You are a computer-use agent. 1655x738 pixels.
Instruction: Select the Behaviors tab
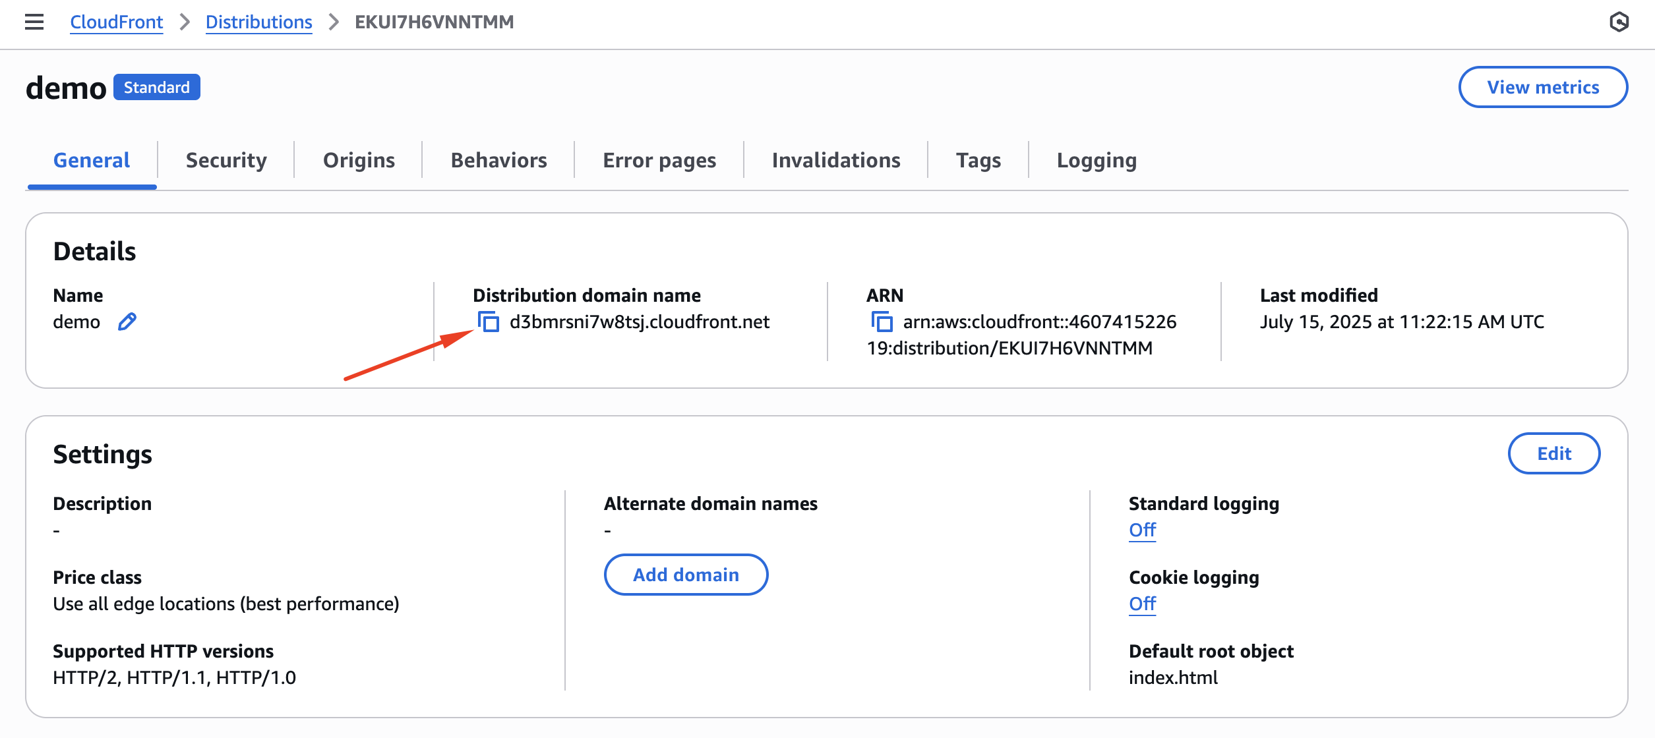coord(498,160)
